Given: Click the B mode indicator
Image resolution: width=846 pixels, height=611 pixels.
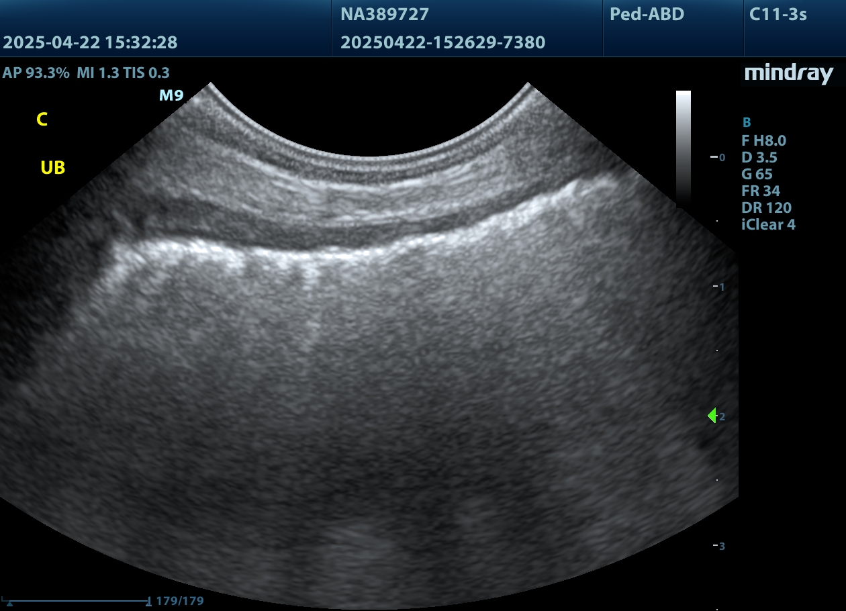Looking at the screenshot, I should click(746, 123).
